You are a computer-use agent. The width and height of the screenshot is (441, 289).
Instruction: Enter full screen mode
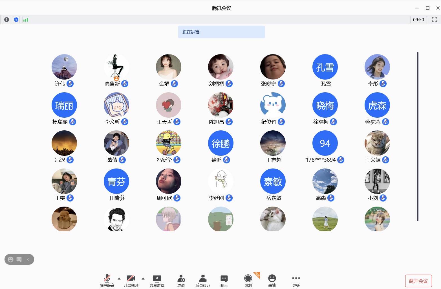click(x=434, y=19)
